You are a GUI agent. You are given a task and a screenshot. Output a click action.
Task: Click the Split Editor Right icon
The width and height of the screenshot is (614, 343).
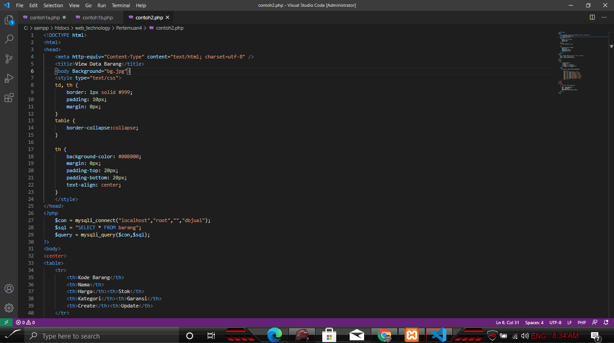tap(592, 18)
